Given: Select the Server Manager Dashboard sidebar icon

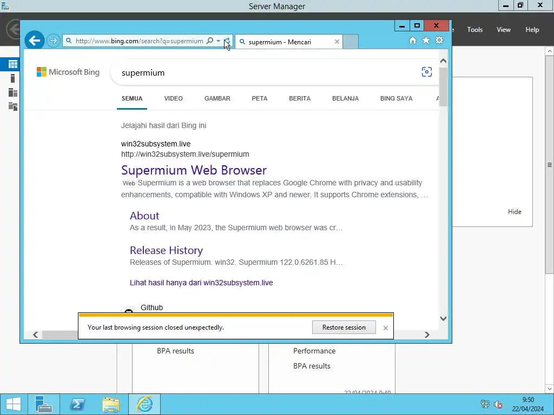Looking at the screenshot, I should coord(13,64).
